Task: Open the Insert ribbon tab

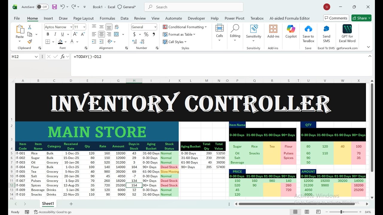Action: click(x=48, y=18)
